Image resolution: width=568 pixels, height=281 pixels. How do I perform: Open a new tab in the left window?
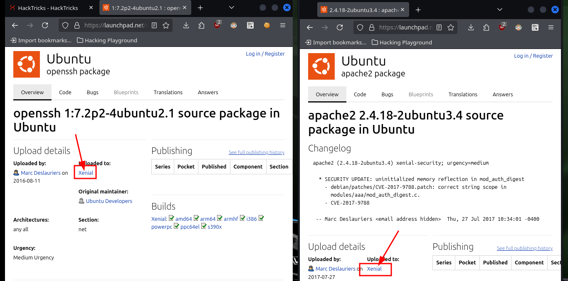tap(200, 8)
